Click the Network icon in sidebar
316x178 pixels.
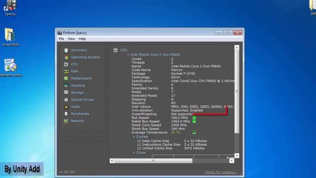click(x=66, y=121)
